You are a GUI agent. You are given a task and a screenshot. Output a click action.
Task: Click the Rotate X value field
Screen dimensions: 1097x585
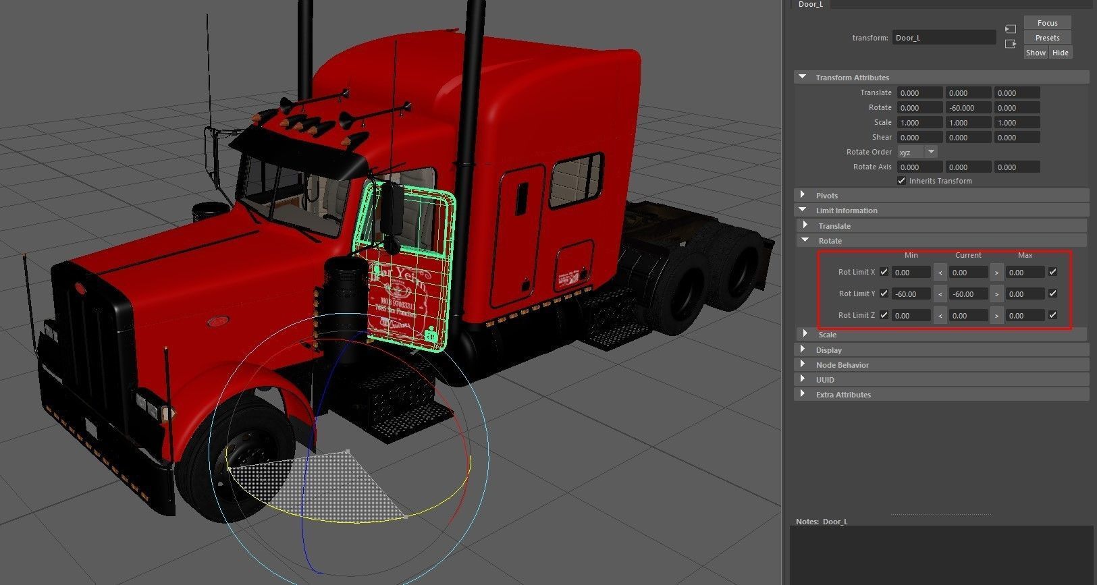coord(920,108)
